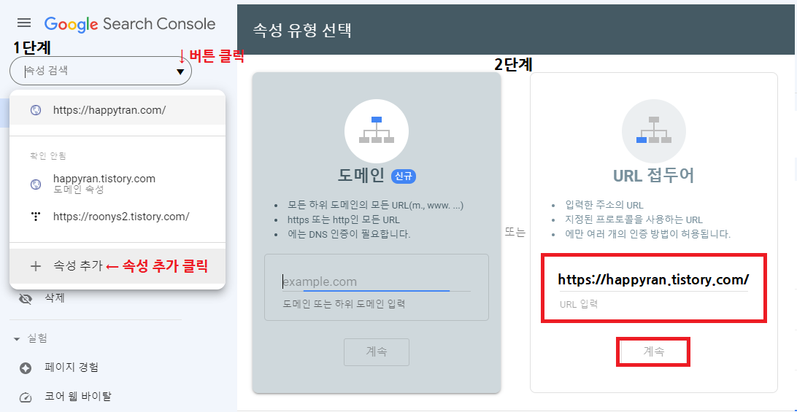Click the 도메인 card heading
Viewport: 797px width, 412px height.
[x=361, y=176]
